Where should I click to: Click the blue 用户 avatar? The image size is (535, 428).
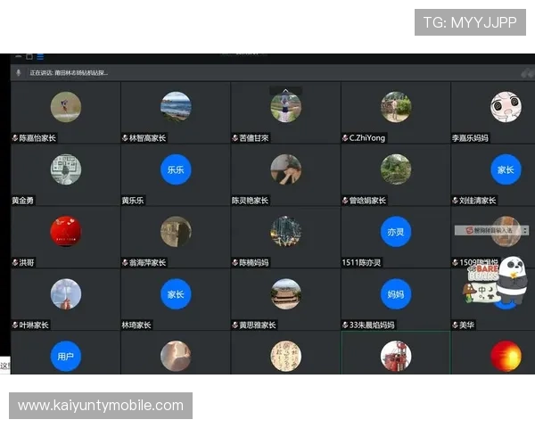(66, 355)
